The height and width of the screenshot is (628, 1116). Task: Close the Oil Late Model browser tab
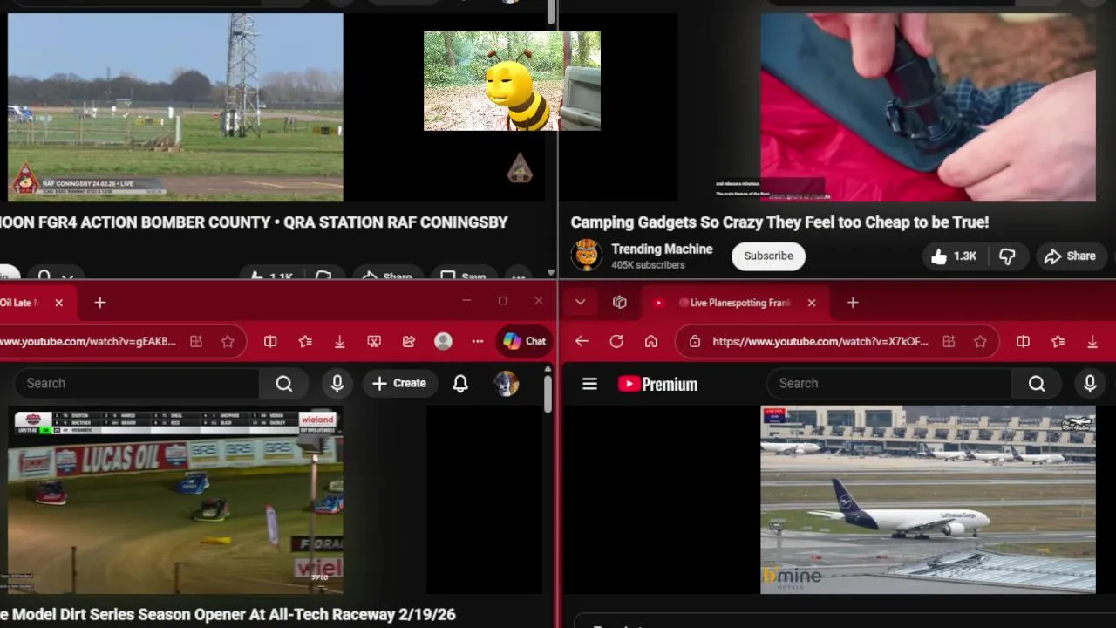point(58,303)
